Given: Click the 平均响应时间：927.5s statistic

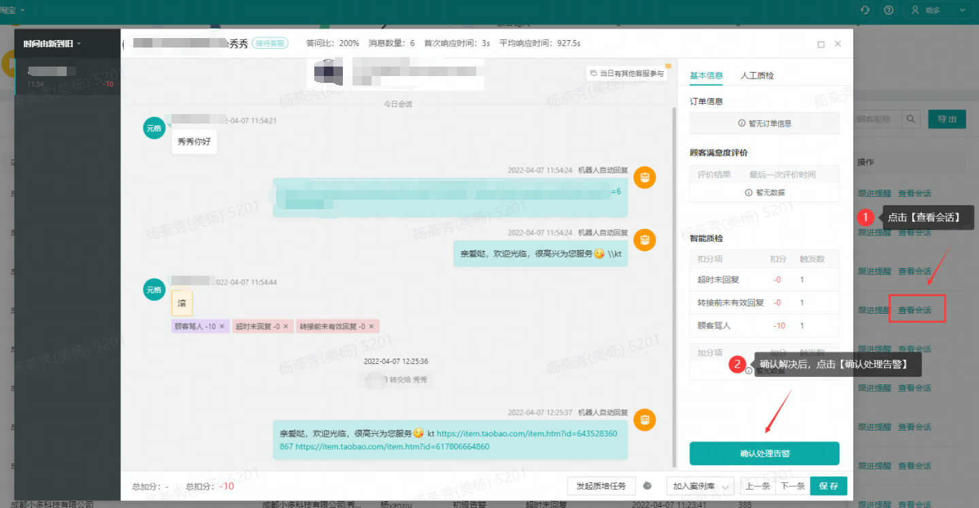Looking at the screenshot, I should pos(540,43).
